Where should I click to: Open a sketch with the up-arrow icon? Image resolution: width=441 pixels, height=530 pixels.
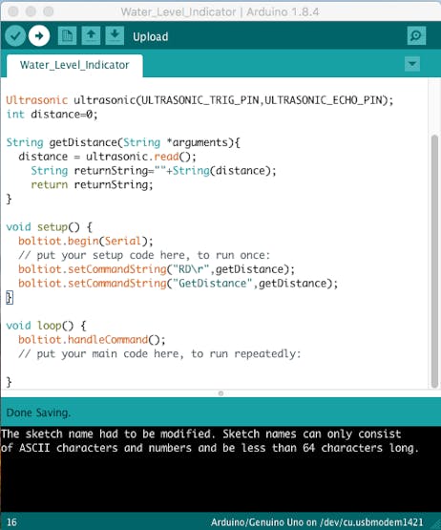[x=91, y=35]
